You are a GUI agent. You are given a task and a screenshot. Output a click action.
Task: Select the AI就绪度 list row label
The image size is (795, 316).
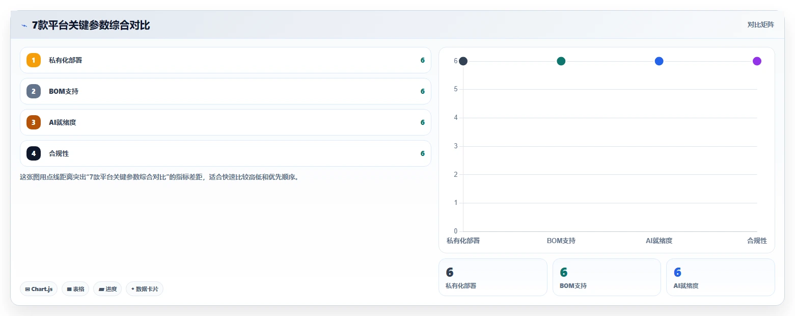63,122
